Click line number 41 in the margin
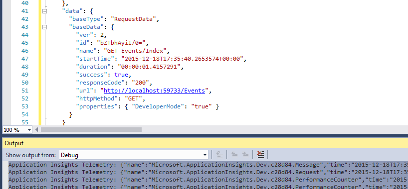The width and height of the screenshot is (408, 189). coord(25,11)
